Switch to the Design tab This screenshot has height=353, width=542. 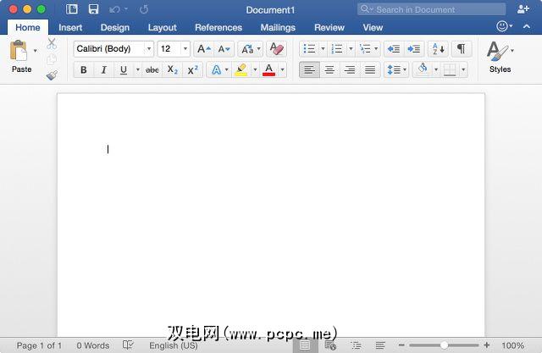click(115, 27)
